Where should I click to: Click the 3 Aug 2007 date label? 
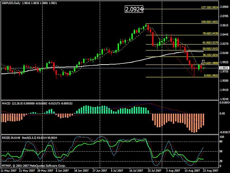[173, 170]
